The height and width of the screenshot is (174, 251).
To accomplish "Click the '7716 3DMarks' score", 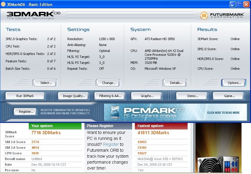I will [46, 133].
